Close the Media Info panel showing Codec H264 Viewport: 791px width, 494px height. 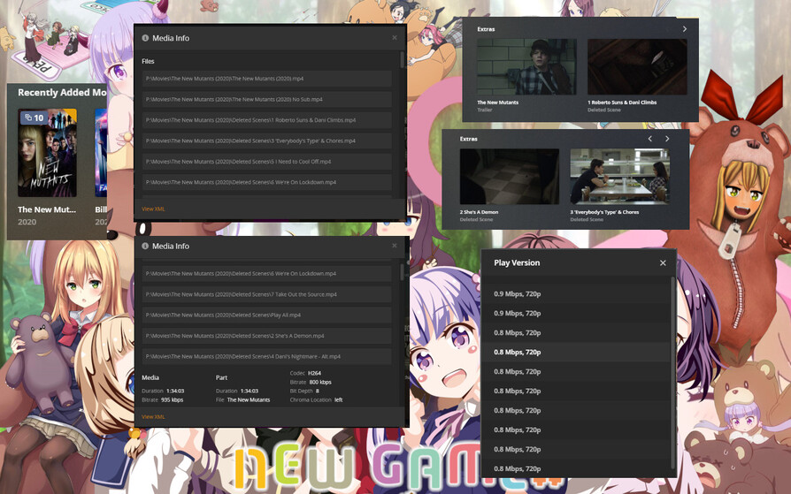point(395,246)
